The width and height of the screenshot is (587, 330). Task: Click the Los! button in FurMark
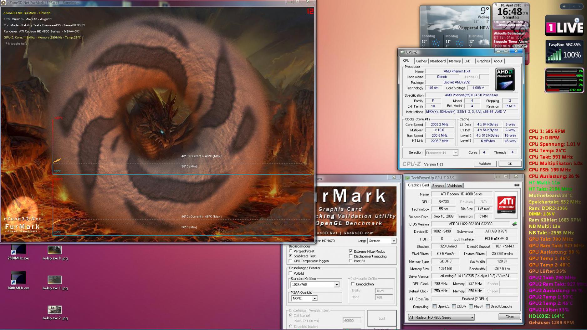[x=381, y=318]
